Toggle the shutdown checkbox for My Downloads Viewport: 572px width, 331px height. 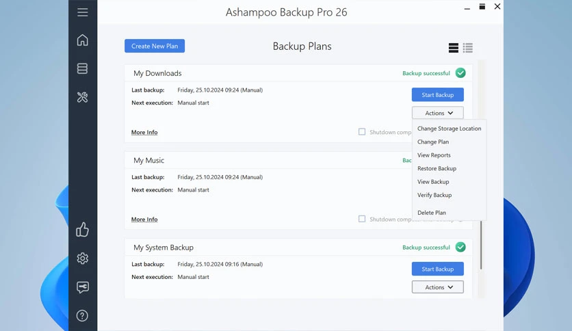(x=362, y=131)
